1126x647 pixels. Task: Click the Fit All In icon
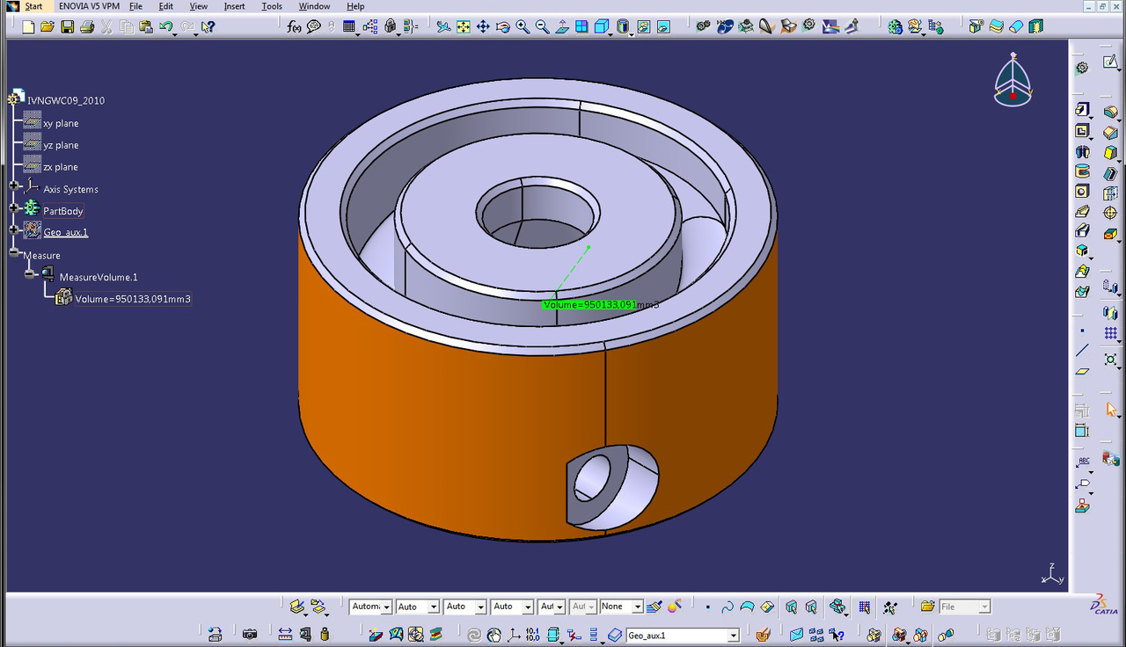[x=464, y=27]
